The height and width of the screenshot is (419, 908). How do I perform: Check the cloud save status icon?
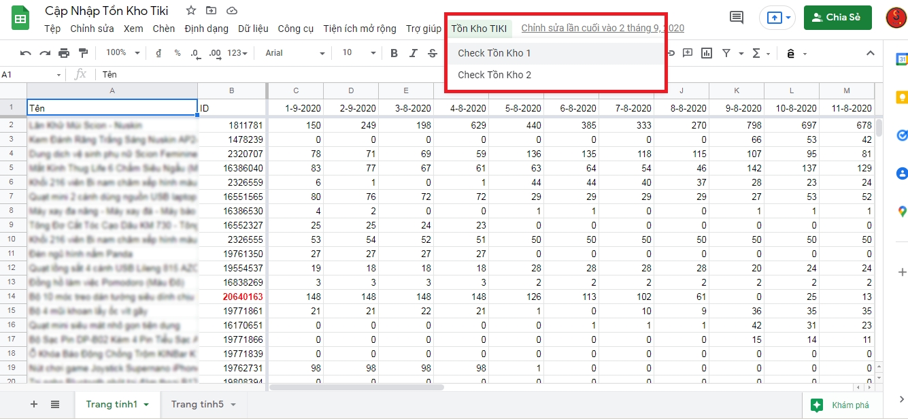(232, 11)
